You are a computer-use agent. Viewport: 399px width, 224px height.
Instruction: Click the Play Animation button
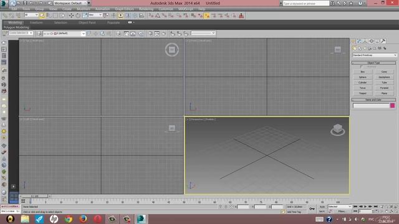click(365, 207)
